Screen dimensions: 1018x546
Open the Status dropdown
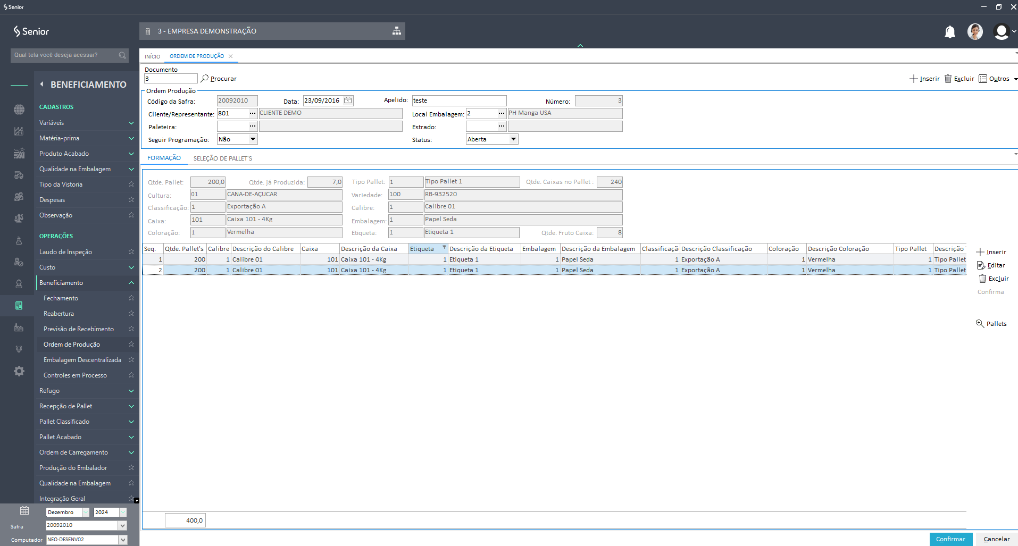[513, 139]
